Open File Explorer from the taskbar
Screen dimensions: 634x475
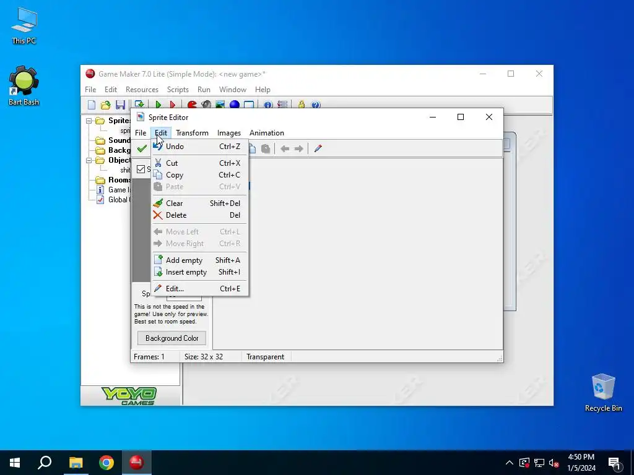click(x=76, y=463)
